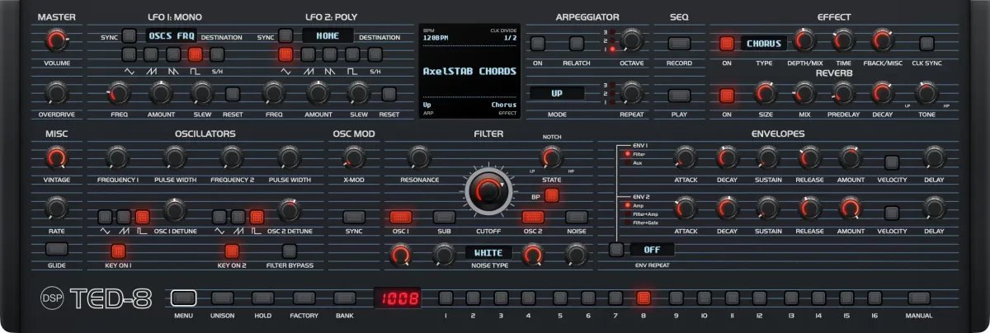The height and width of the screenshot is (333, 990).
Task: Select the S/H waveform button for LFO 1
Action: pos(217,54)
